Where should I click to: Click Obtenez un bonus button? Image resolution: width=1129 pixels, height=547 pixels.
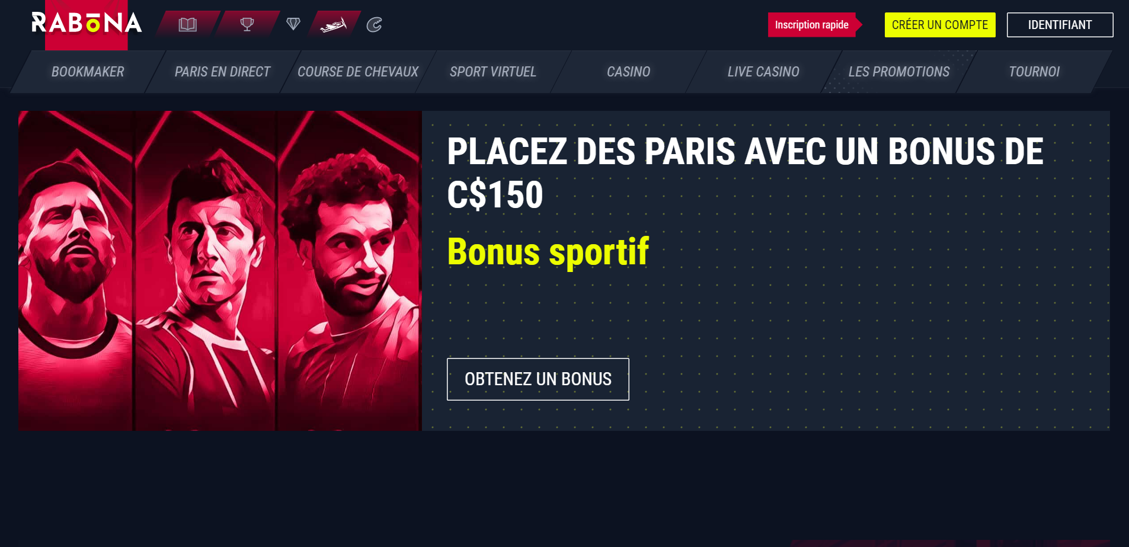pyautogui.click(x=538, y=379)
